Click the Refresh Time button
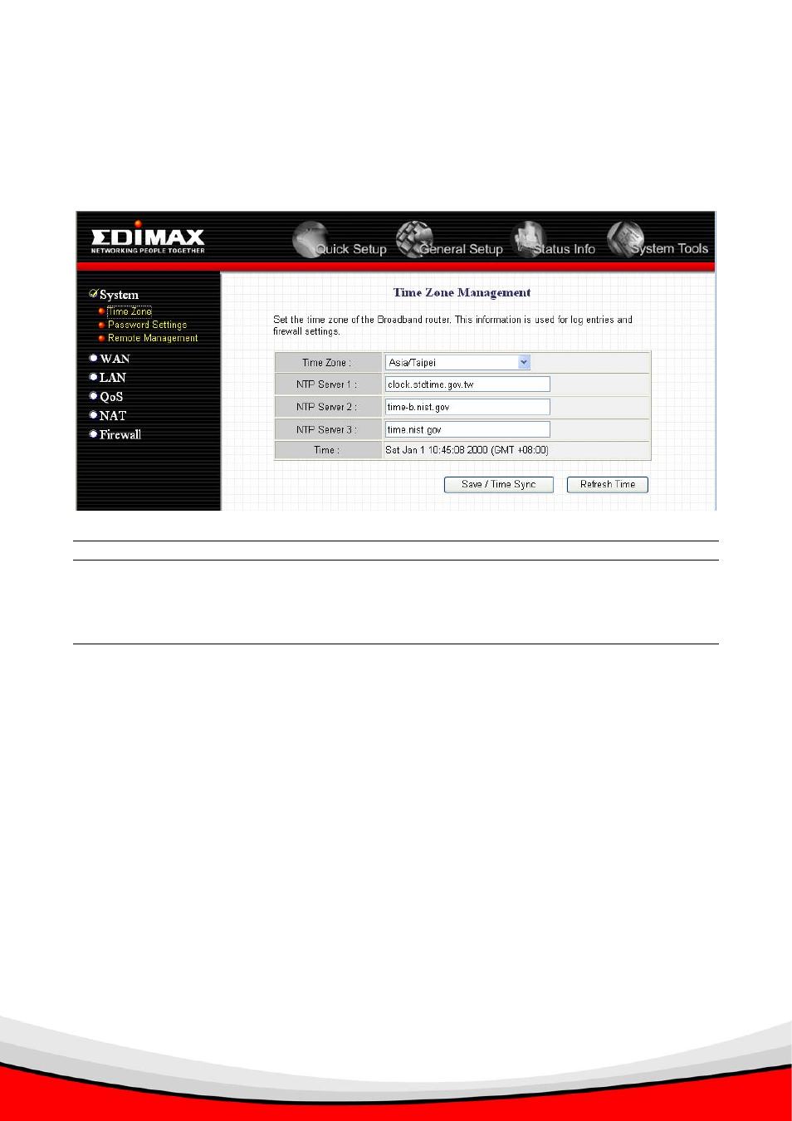The height and width of the screenshot is (1121, 792). pyautogui.click(x=608, y=485)
